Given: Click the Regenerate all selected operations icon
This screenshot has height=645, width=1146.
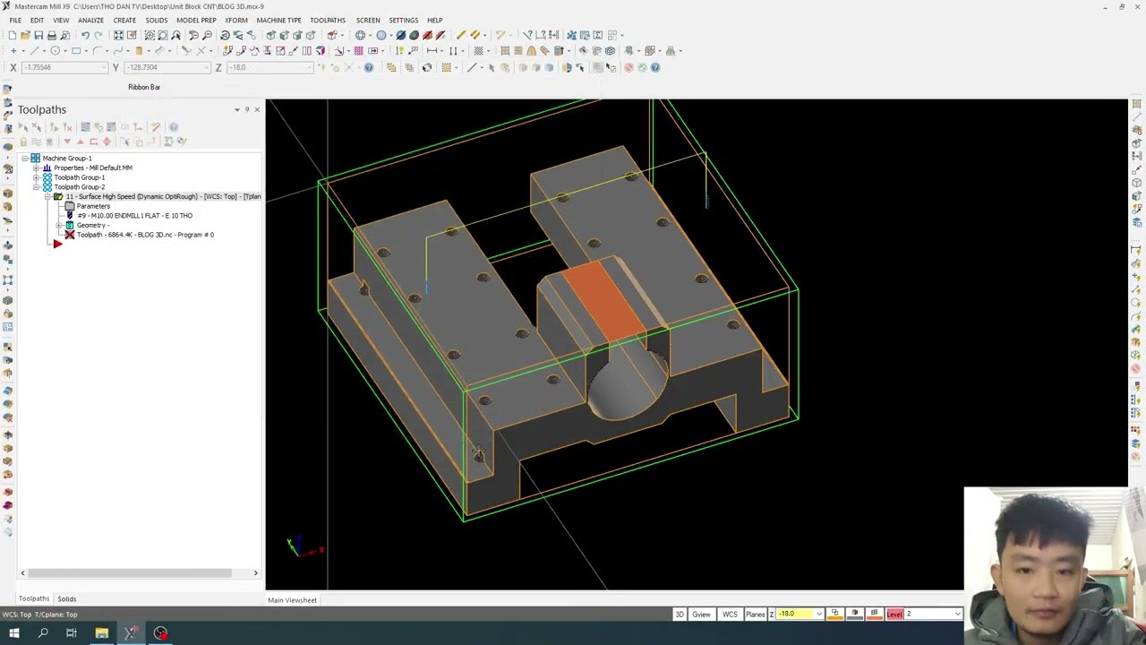Looking at the screenshot, I should (54, 127).
